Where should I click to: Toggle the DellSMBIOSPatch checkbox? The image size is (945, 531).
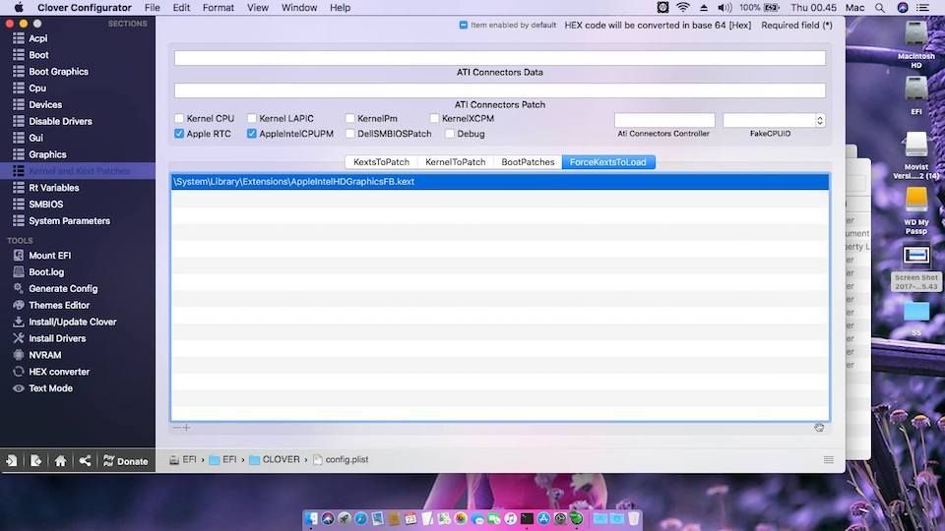point(350,134)
